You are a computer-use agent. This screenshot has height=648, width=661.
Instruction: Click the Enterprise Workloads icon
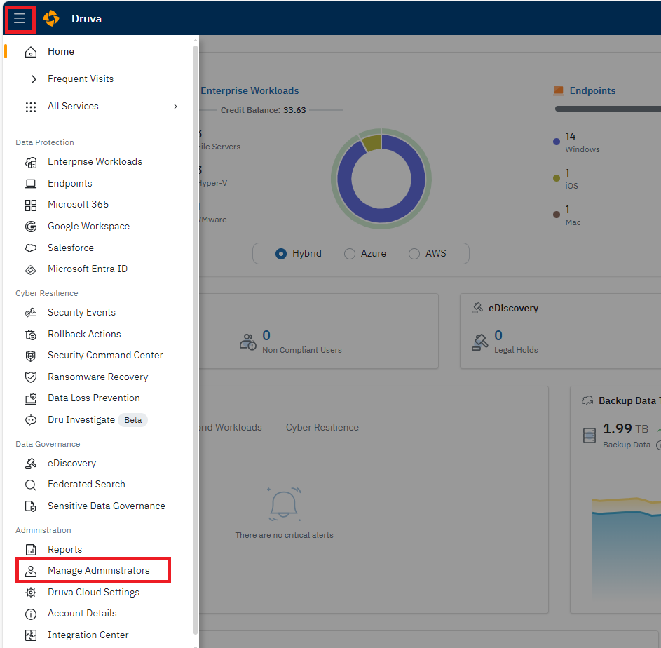[31, 163]
